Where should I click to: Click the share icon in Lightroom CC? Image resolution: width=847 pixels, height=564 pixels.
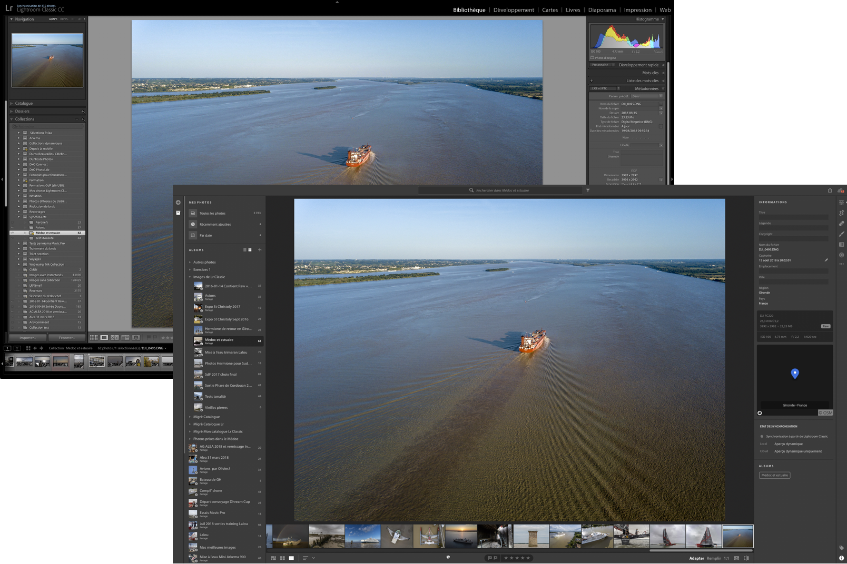(830, 190)
